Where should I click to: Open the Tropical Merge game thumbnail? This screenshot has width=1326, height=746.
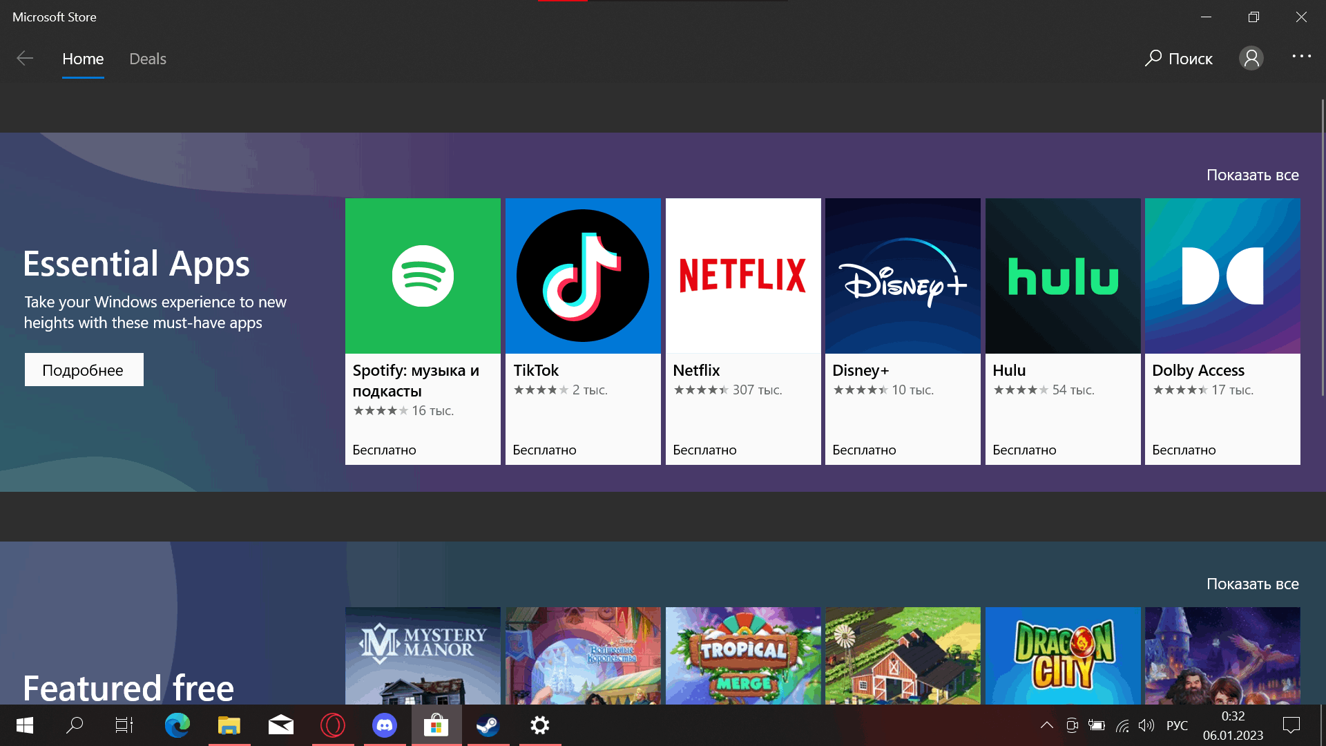(743, 656)
